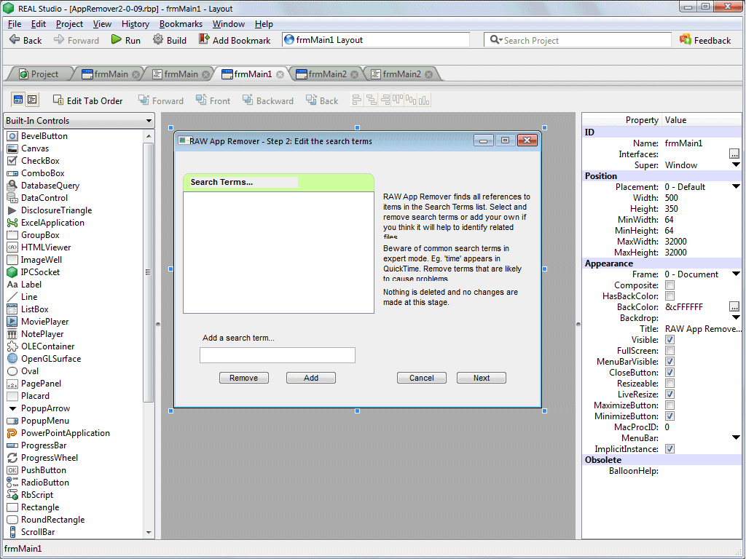
Task: Switch to the frmMain2 tab
Action: click(x=326, y=74)
